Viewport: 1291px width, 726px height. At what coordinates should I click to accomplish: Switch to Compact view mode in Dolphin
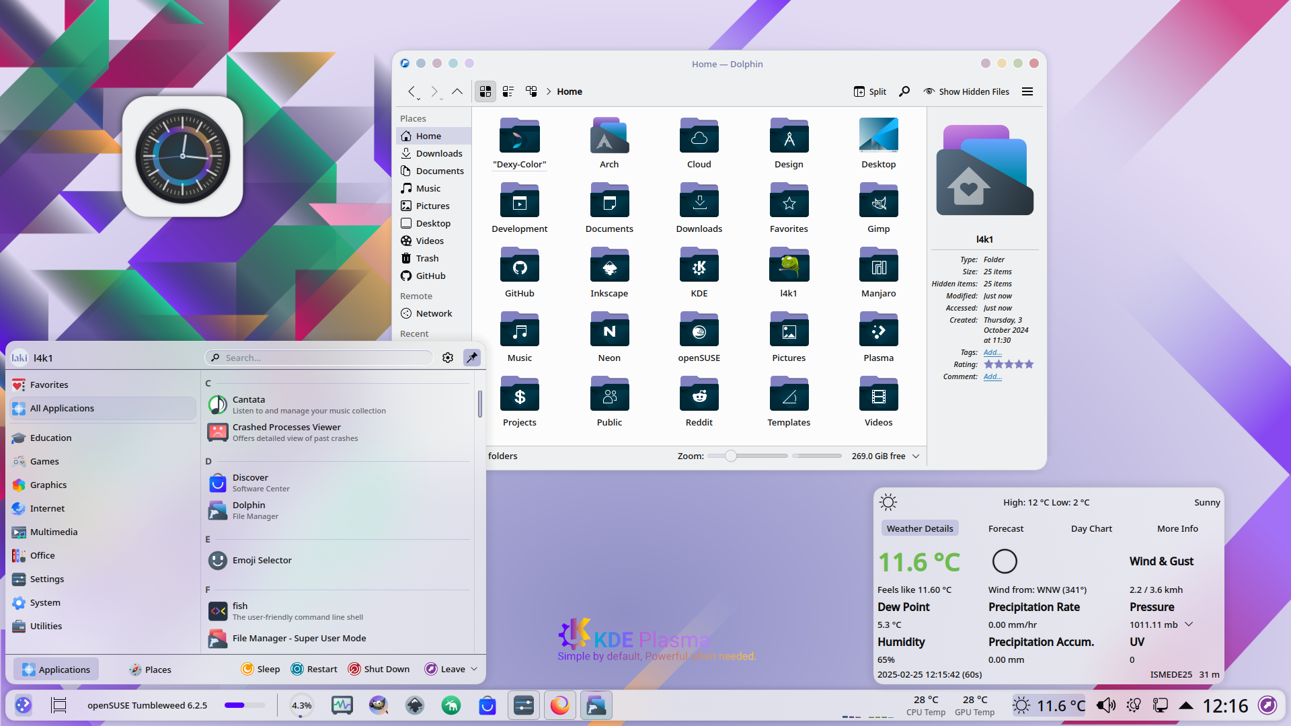coord(508,91)
